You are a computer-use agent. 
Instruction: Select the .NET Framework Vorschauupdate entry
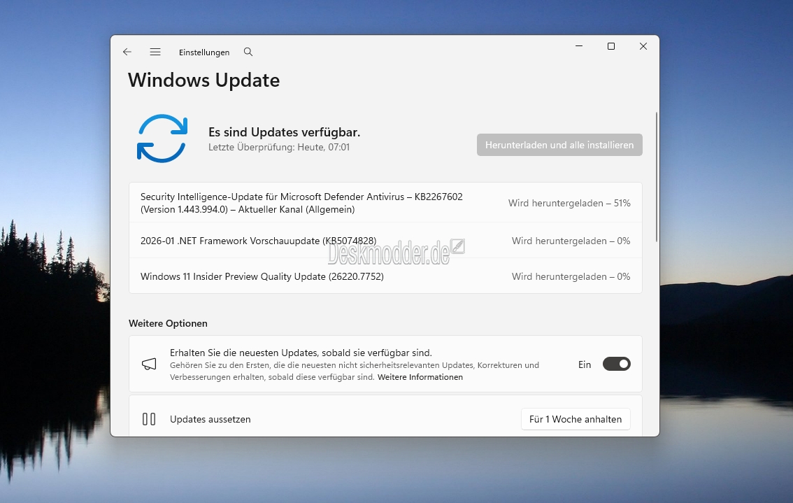[x=258, y=241]
